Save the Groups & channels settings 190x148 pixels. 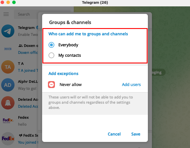pos(136,134)
